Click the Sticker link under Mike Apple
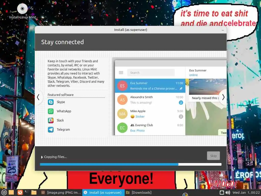The height and width of the screenshot is (196, 261). click(x=140, y=116)
